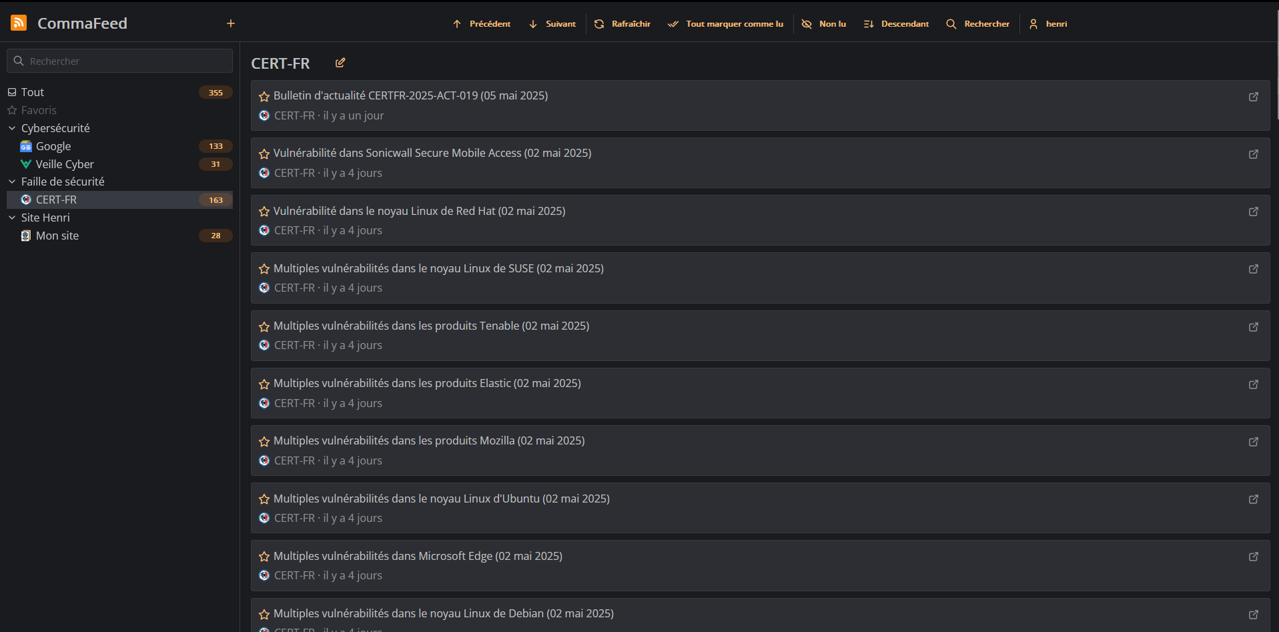Star the produits Elastic entry
The width and height of the screenshot is (1279, 632).
pyautogui.click(x=264, y=384)
